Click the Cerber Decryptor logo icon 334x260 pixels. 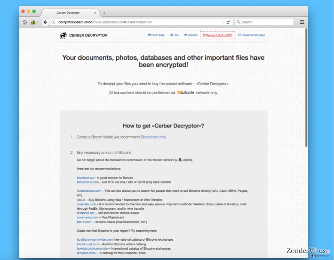pos(63,35)
